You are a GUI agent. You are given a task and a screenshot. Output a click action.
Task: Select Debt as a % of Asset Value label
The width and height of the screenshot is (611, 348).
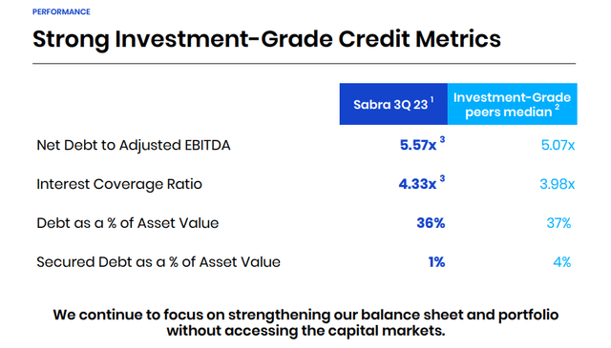127,223
